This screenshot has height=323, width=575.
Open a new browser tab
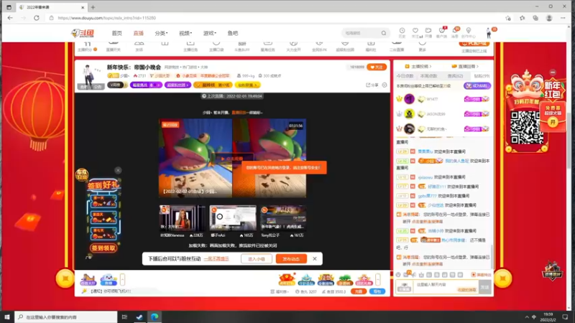tap(93, 7)
